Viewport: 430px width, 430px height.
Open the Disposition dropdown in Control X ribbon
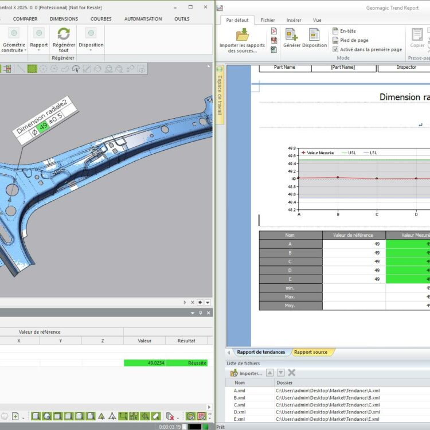[x=91, y=50]
